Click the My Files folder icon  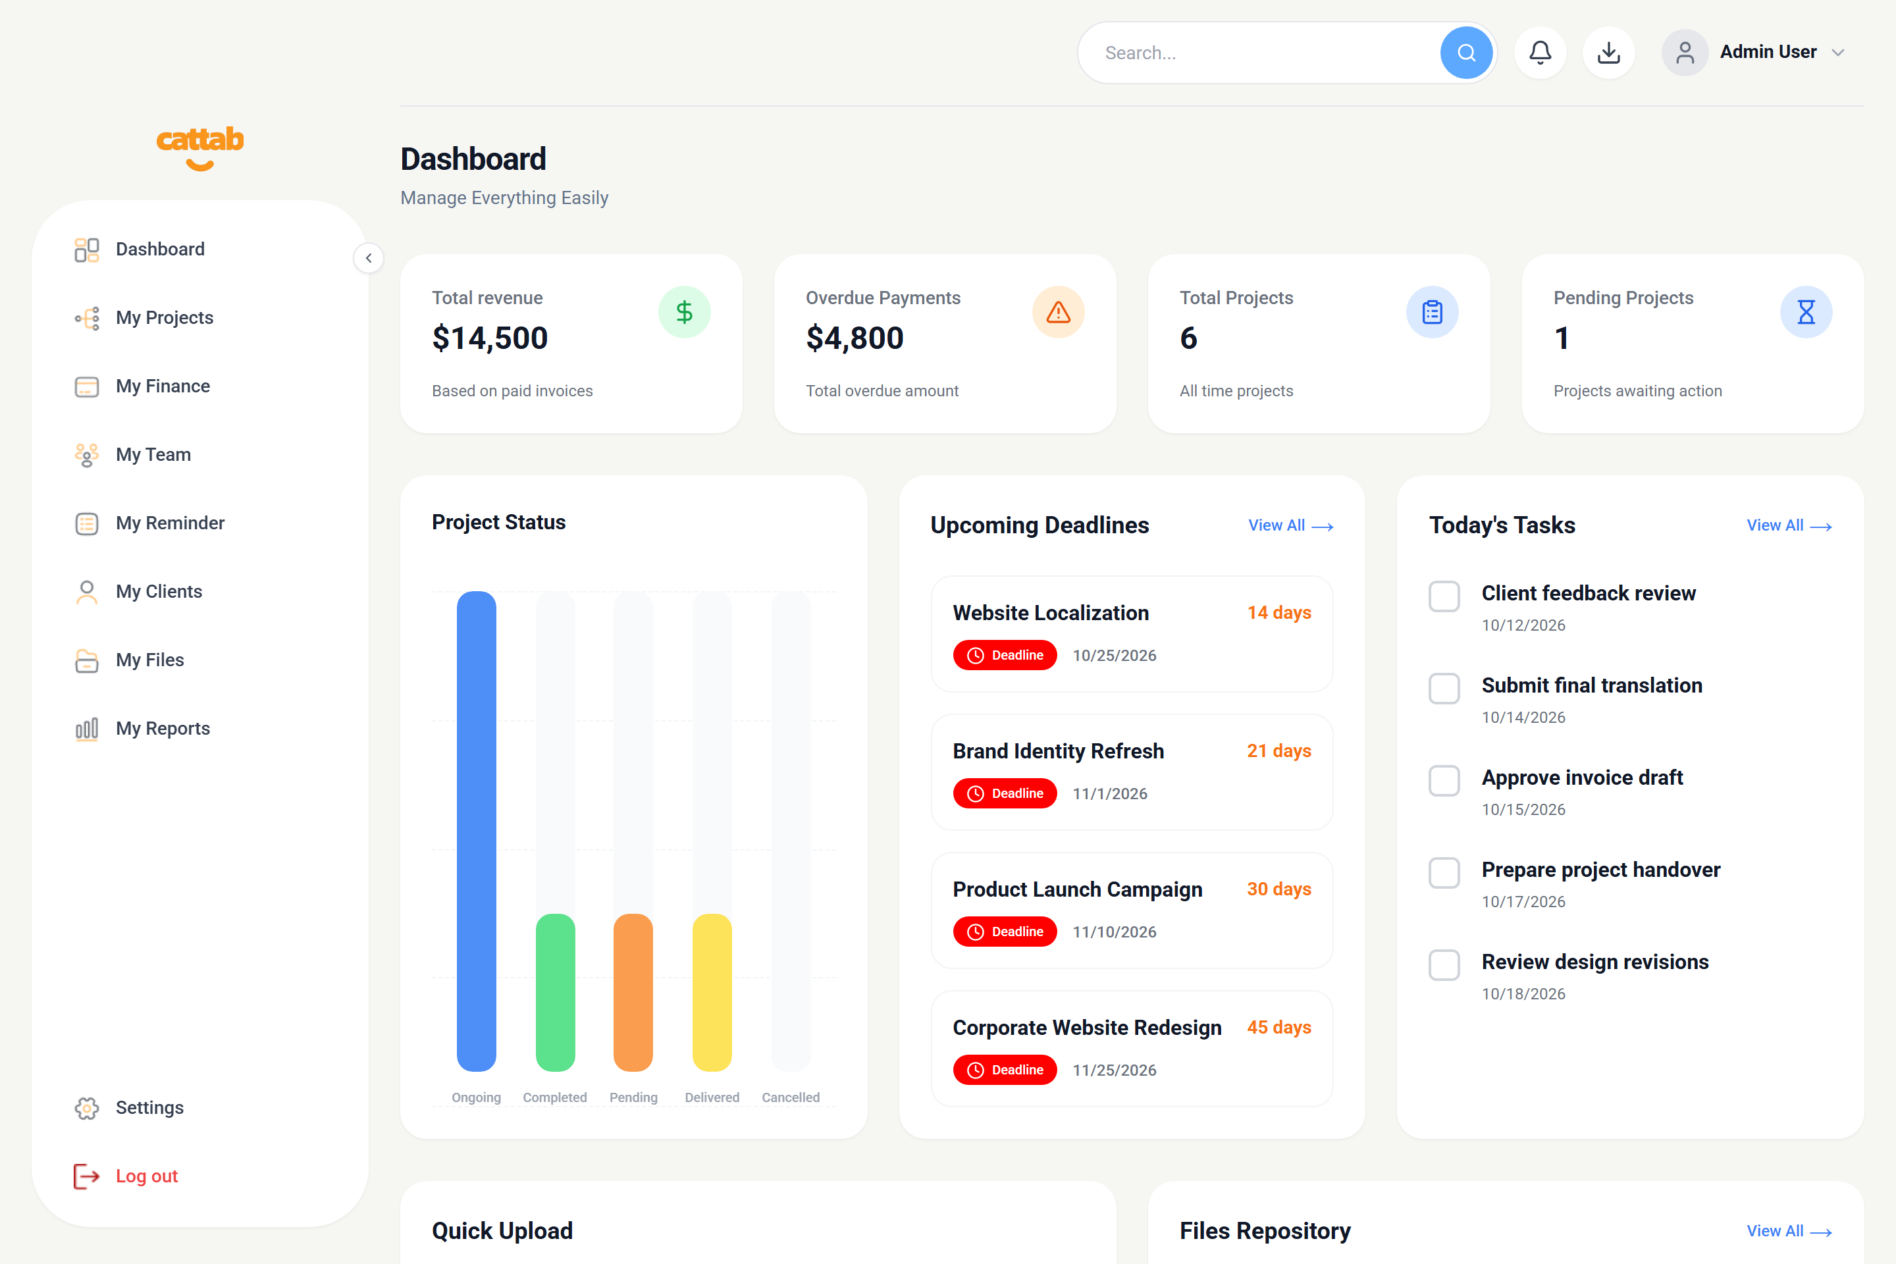tap(86, 660)
